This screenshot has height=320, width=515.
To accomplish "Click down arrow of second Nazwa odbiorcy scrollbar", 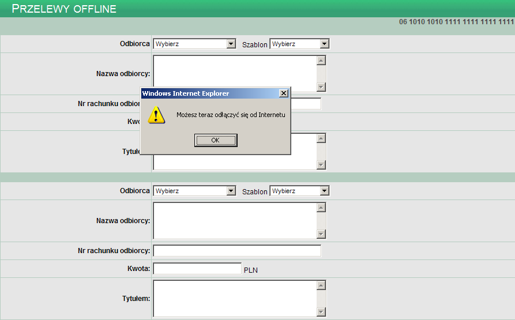I will [321, 234].
